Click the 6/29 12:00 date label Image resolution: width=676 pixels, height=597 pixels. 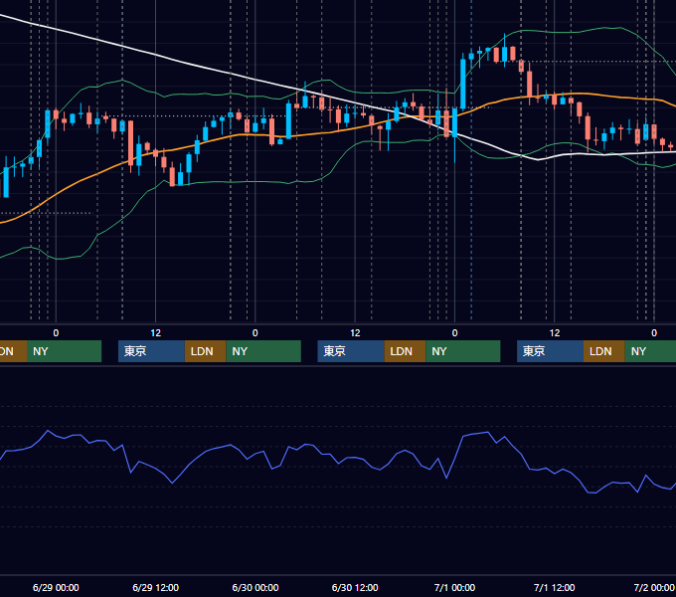[155, 587]
